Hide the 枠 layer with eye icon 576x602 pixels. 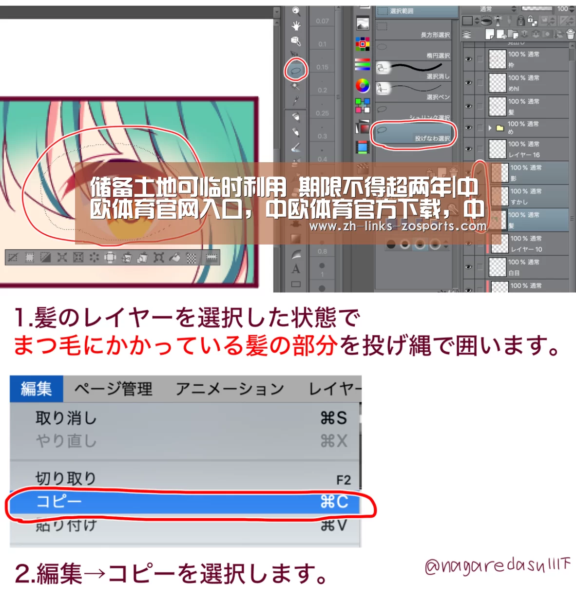[468, 59]
